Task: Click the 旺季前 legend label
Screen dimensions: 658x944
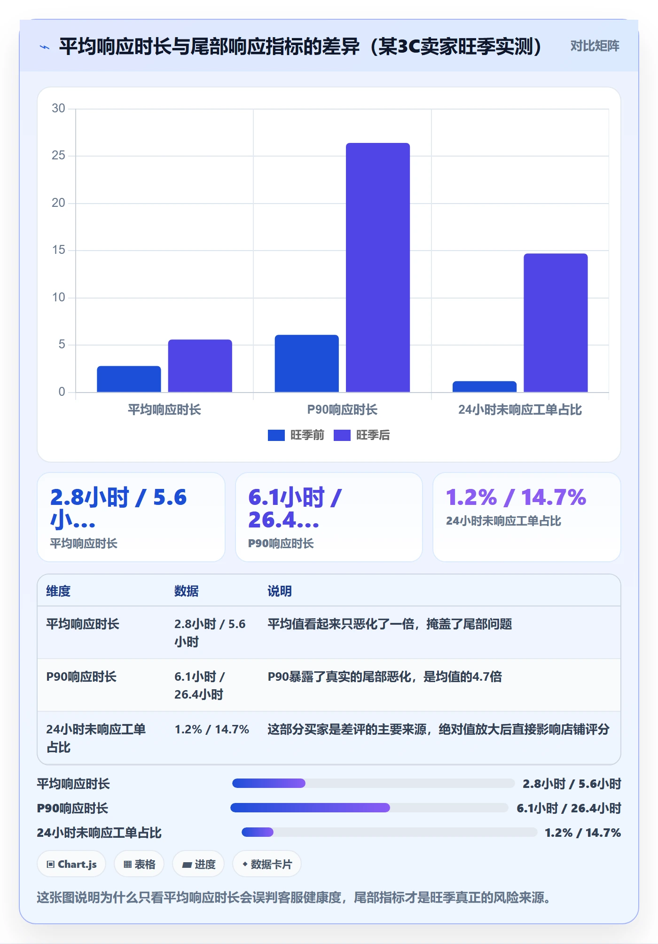Action: coord(307,435)
